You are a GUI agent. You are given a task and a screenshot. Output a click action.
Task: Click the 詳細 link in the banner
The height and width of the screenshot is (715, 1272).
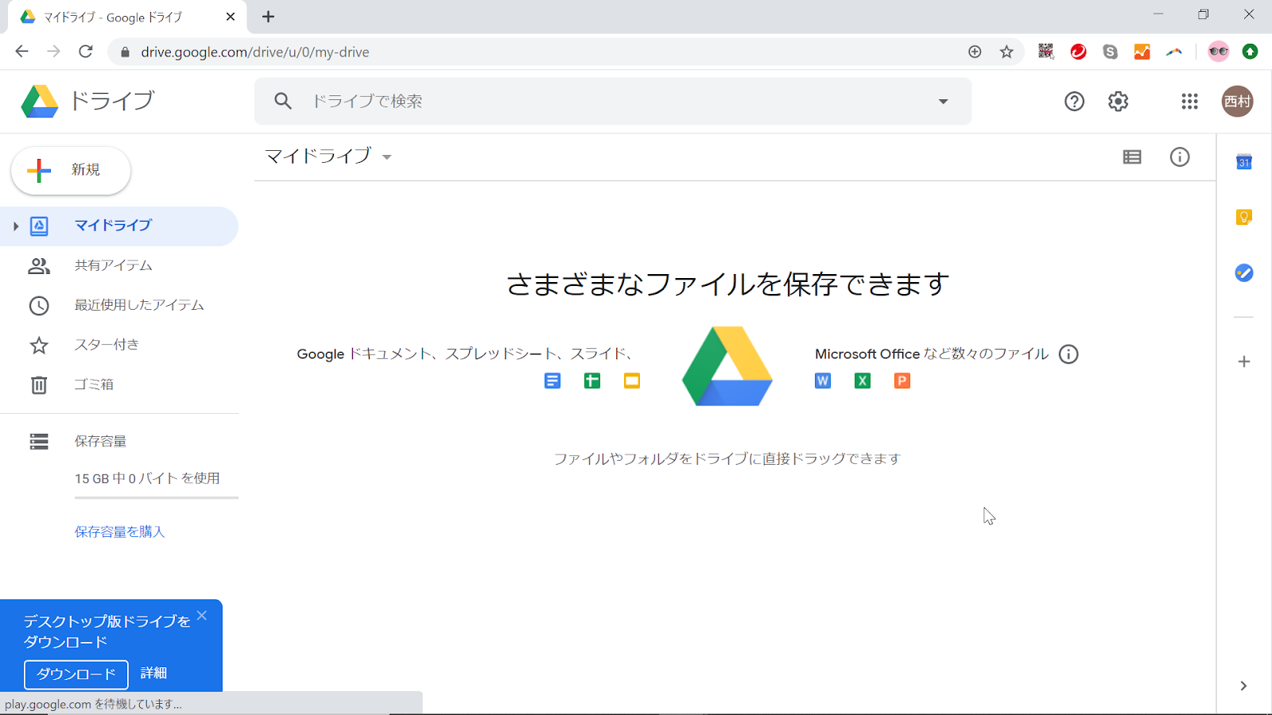pos(153,673)
